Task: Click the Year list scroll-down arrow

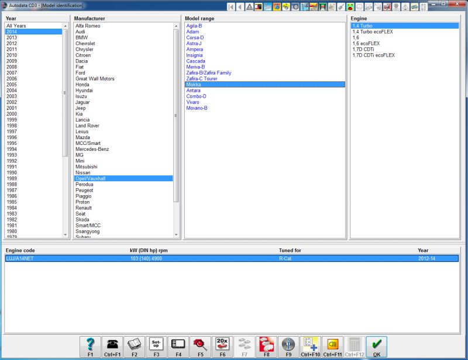Action: [x=66, y=234]
